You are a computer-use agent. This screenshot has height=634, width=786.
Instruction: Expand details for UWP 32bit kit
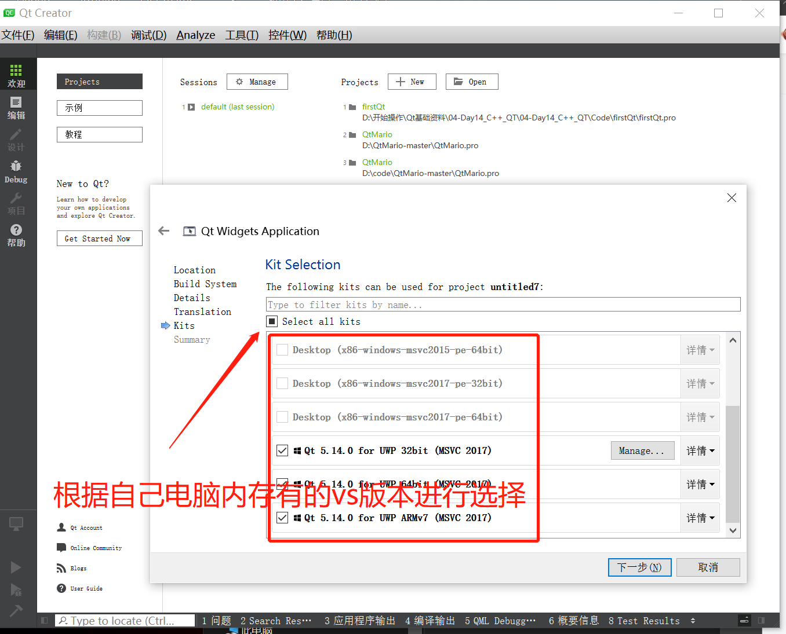click(x=700, y=450)
